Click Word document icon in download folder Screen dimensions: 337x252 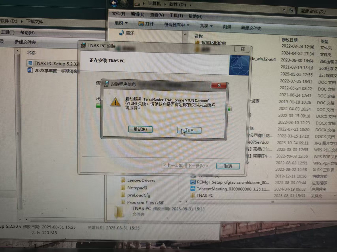point(30,70)
